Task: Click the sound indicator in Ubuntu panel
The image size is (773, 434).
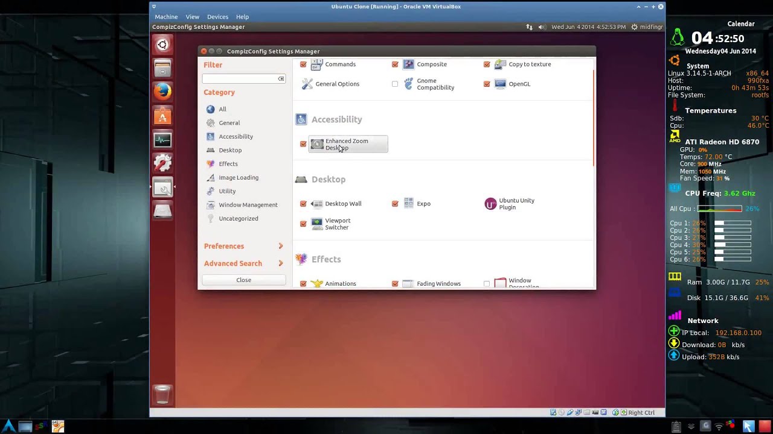Action: (541, 27)
